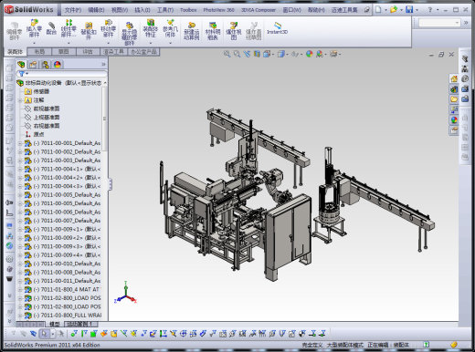Click the Edit Appearance color ball icon
The width and height of the screenshot is (475, 352).
[x=310, y=54]
